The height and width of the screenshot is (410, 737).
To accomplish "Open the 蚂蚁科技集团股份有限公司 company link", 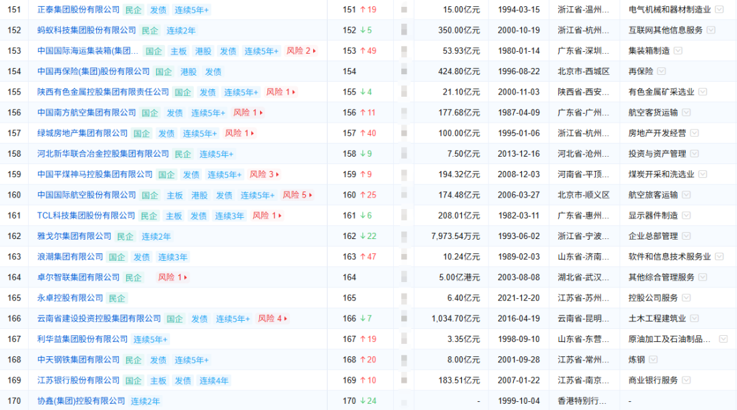I will tap(87, 31).
